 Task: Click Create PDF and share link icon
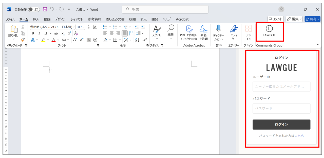tap(188, 29)
